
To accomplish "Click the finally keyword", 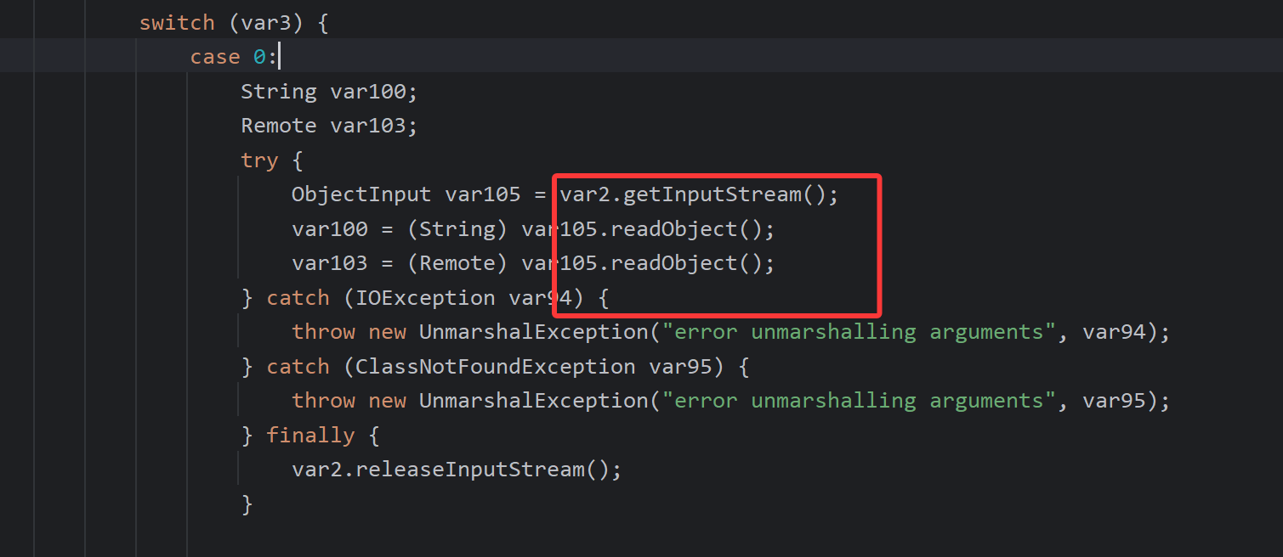I will coord(310,436).
